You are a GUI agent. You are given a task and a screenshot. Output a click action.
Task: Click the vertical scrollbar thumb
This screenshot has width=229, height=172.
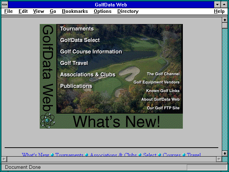[x=225, y=25]
